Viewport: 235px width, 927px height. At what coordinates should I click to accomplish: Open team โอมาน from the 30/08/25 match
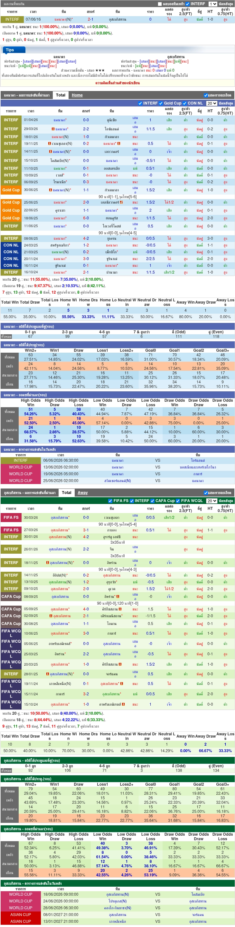pos(112,624)
